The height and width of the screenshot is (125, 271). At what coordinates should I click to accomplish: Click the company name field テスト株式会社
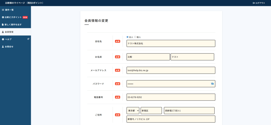pos(171,44)
